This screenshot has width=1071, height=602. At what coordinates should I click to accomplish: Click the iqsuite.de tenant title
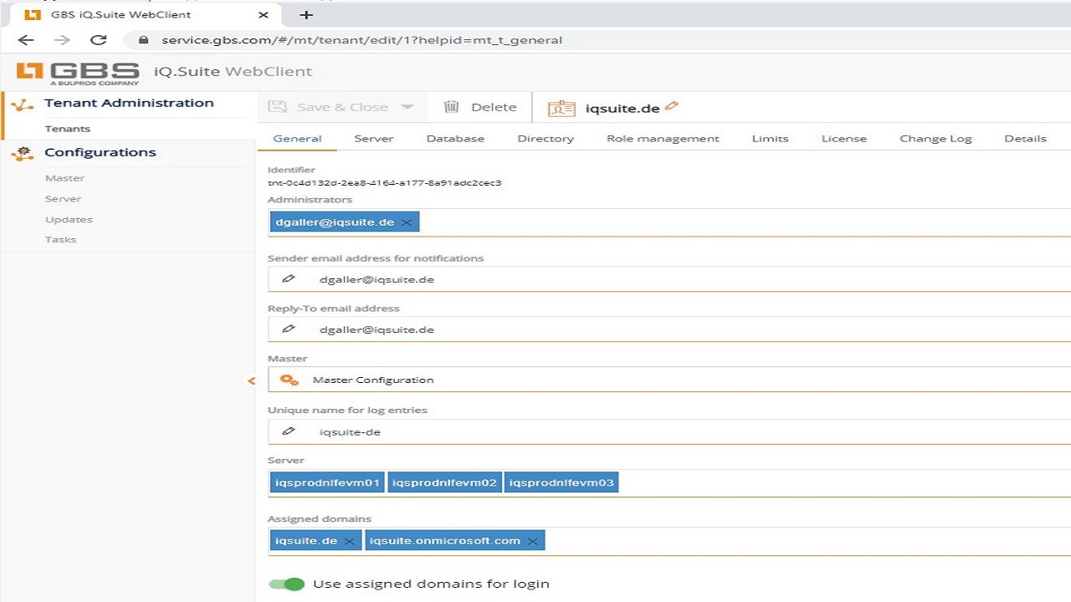point(623,109)
